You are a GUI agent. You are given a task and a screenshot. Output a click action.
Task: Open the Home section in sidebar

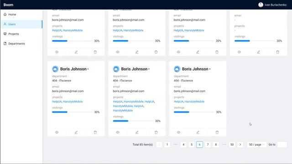tap(21, 15)
